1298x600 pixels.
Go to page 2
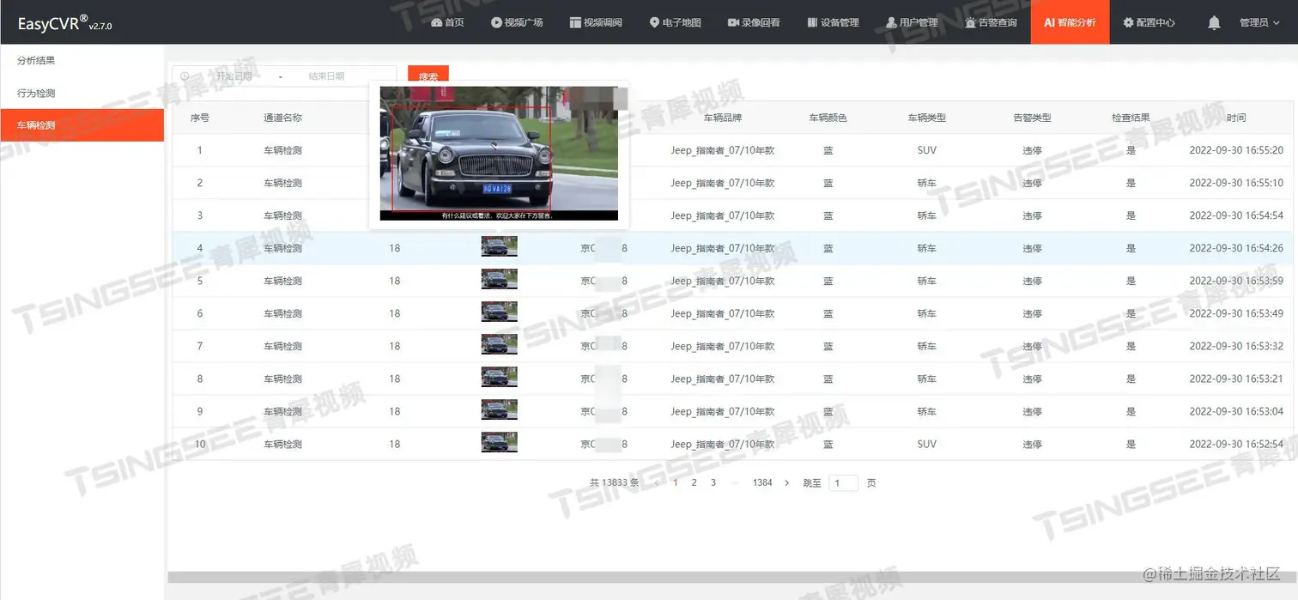tap(694, 483)
